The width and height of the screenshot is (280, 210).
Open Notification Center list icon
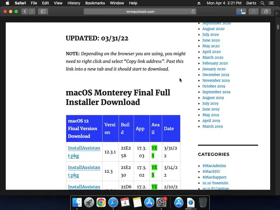(271, 3)
